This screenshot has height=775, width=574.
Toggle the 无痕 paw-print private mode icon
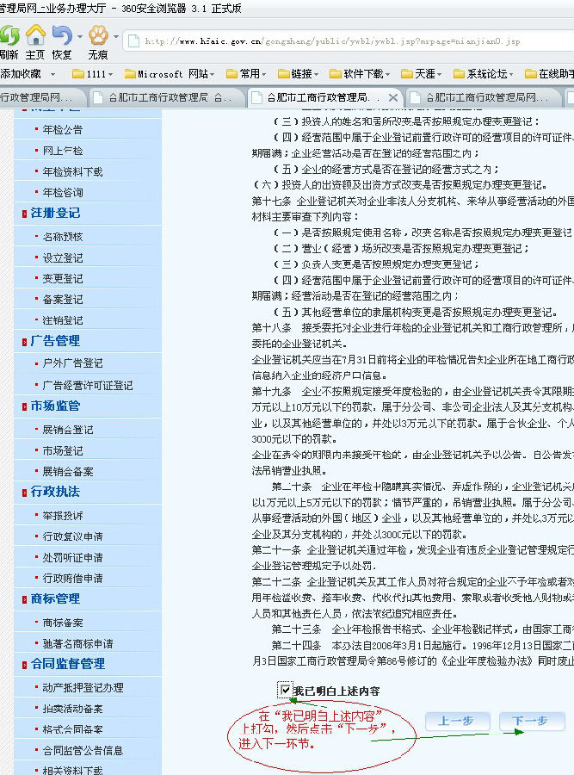coord(98,35)
